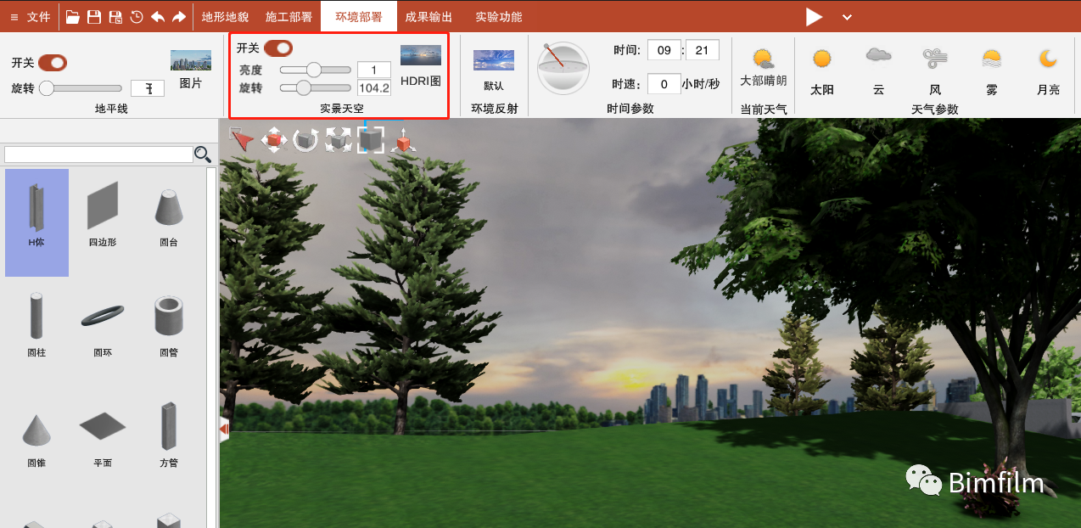This screenshot has height=528, width=1081.
Task: Open the history clock icon
Action: tap(136, 17)
